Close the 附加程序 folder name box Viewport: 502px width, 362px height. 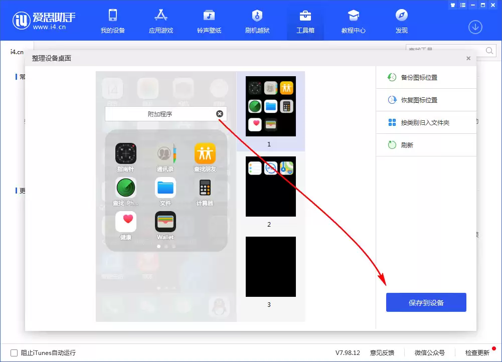pyautogui.click(x=220, y=114)
